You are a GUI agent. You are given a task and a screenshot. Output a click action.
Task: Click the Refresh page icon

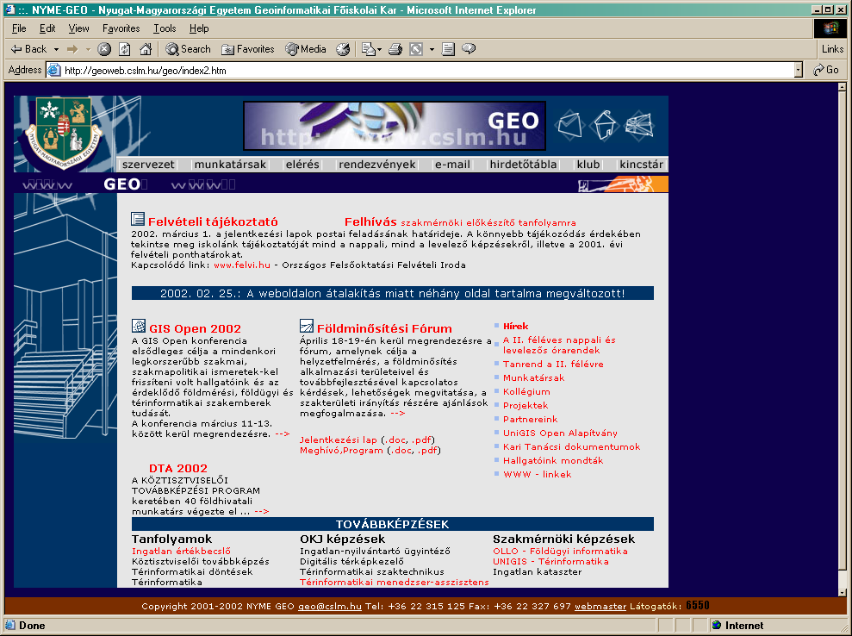tap(125, 49)
